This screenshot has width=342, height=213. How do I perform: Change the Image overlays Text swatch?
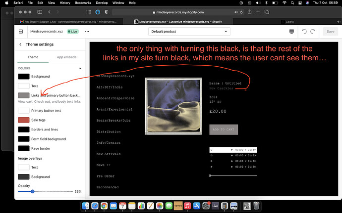[24, 168]
